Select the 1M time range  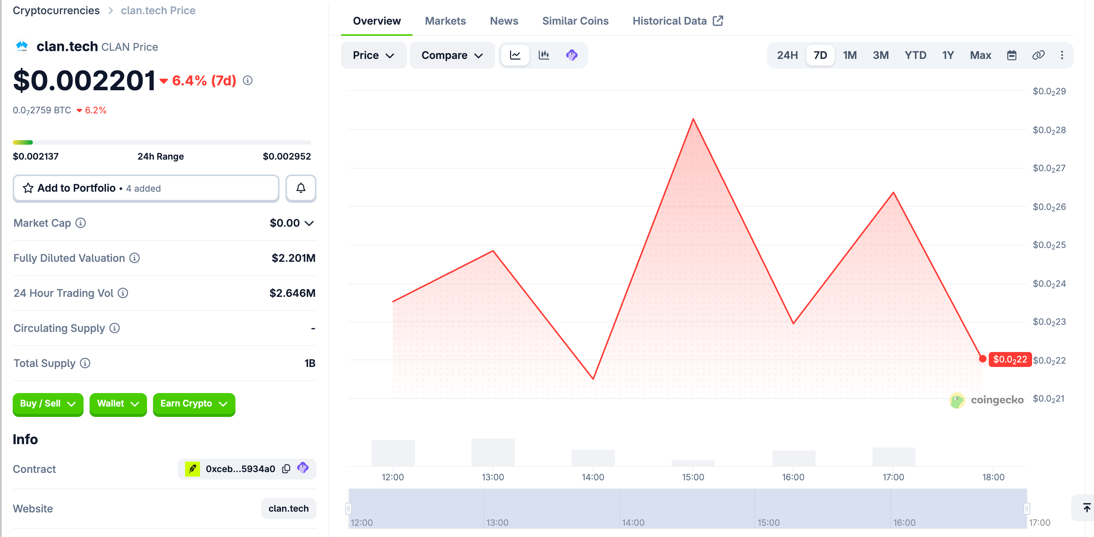tap(849, 55)
